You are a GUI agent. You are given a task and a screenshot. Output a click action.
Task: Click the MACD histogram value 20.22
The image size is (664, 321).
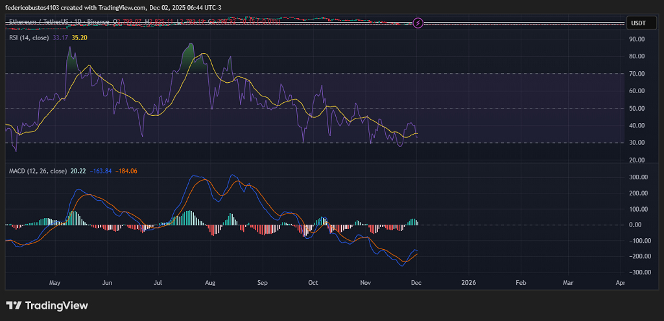pos(77,171)
